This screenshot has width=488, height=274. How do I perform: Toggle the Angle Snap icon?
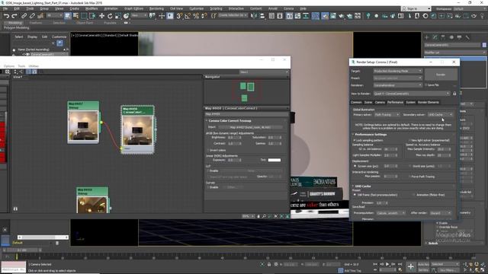coord(188,16)
